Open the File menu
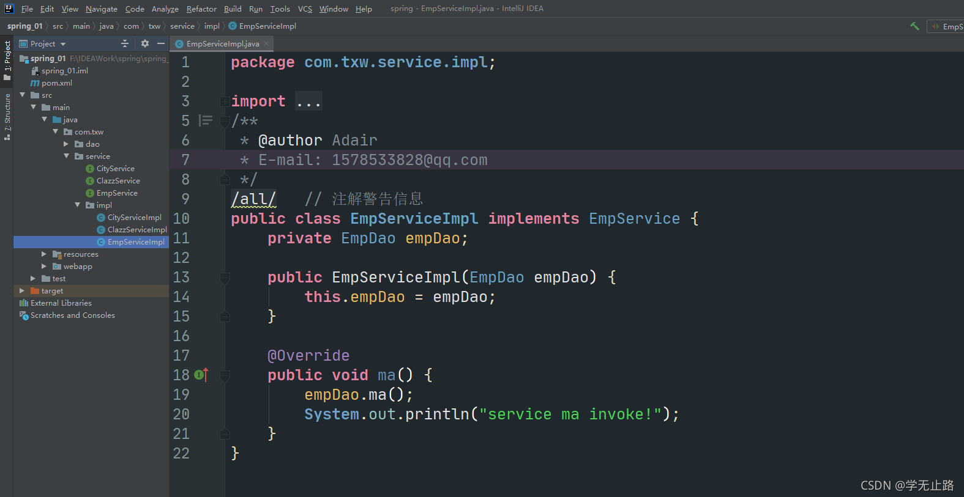The height and width of the screenshot is (497, 964). [x=27, y=9]
